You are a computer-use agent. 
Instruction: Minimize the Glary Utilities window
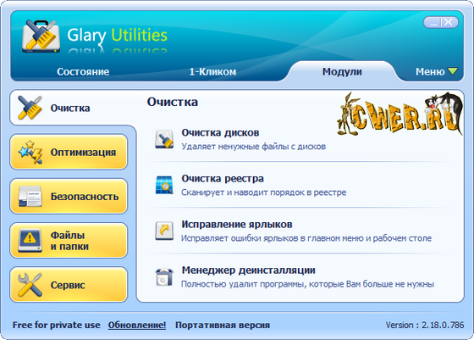(433, 22)
